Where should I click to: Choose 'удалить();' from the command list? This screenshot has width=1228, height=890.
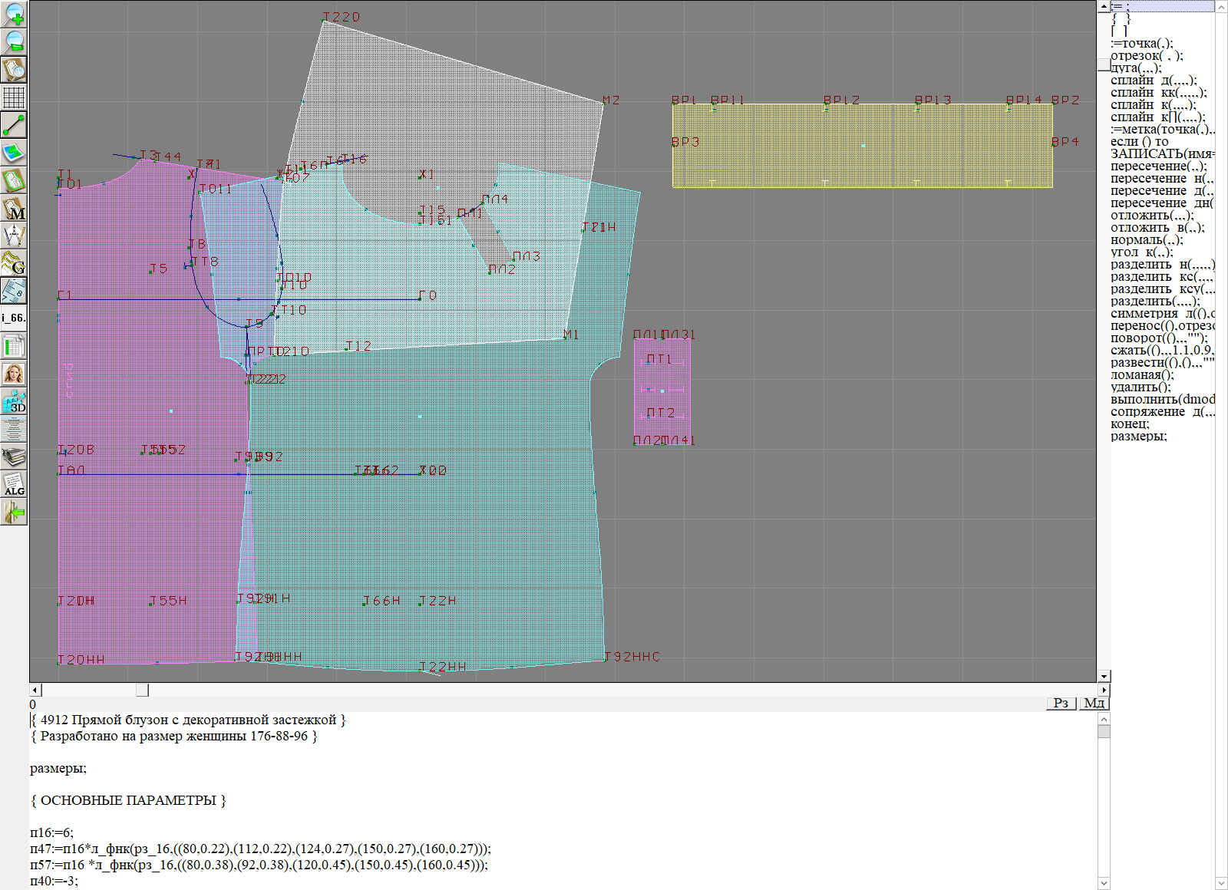coord(1141,387)
